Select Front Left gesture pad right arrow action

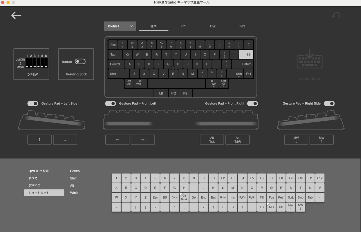[x=143, y=140]
